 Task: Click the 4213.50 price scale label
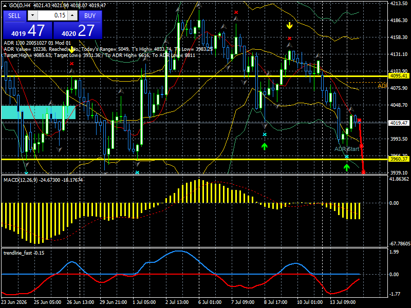point(399,4)
